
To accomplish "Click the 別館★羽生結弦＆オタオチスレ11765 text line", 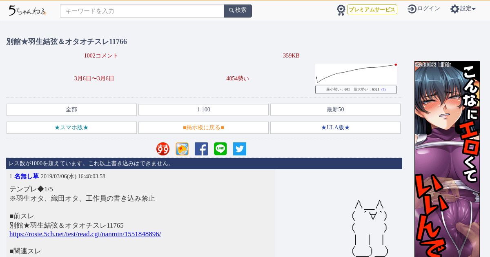I will [67, 225].
